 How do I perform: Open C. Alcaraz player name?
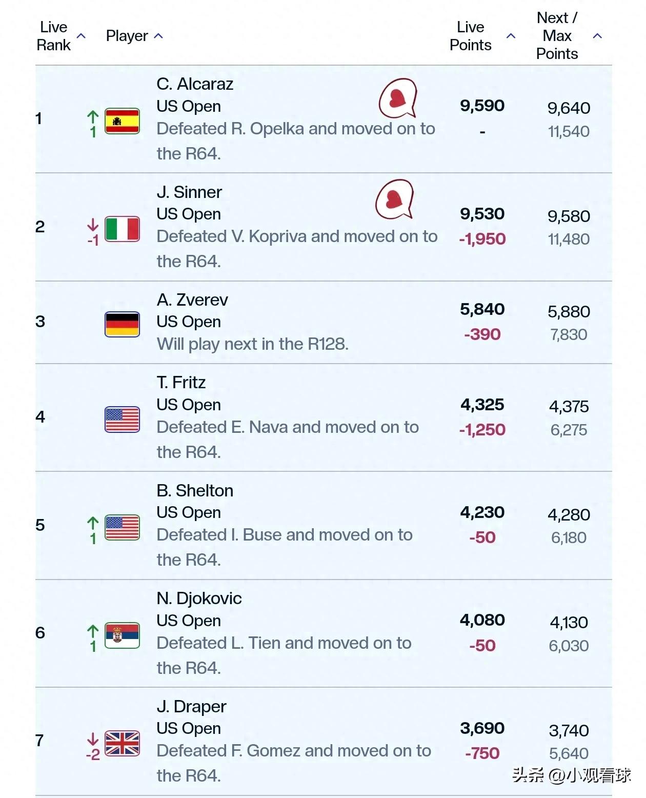195,84
